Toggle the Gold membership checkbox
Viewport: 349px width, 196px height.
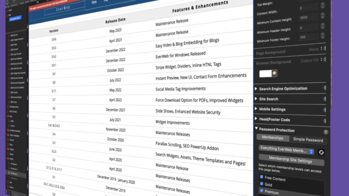[261, 183]
